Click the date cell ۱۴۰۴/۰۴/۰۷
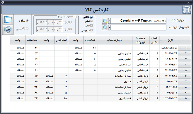 pos(169,59)
